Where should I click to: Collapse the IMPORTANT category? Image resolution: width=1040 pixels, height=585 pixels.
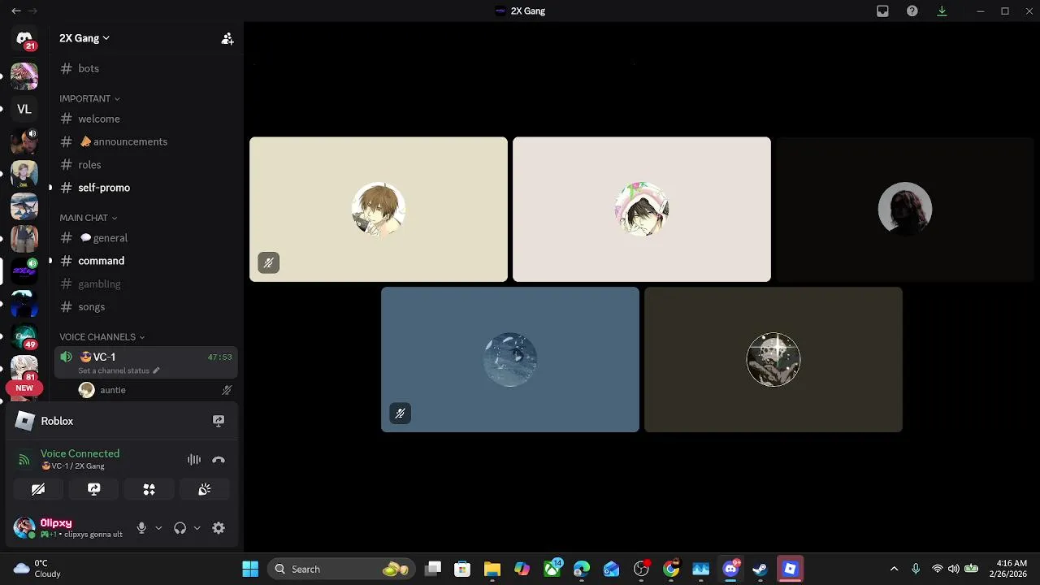[89, 98]
